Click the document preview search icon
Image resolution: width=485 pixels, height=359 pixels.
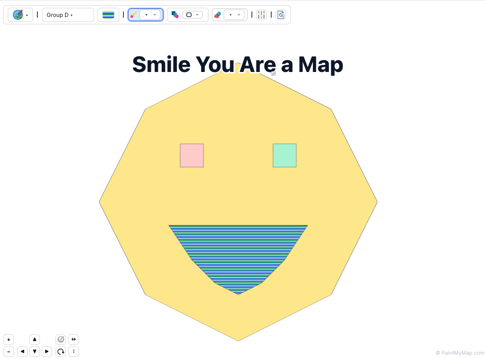281,15
